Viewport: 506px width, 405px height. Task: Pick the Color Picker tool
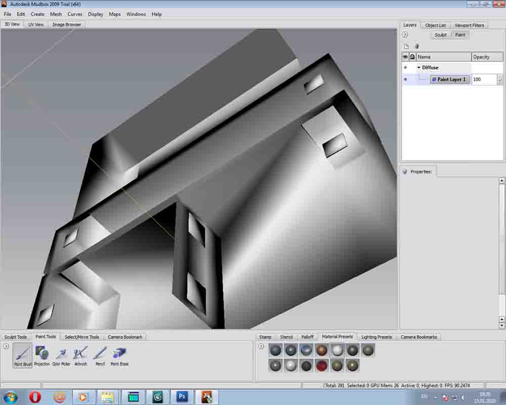(61, 354)
